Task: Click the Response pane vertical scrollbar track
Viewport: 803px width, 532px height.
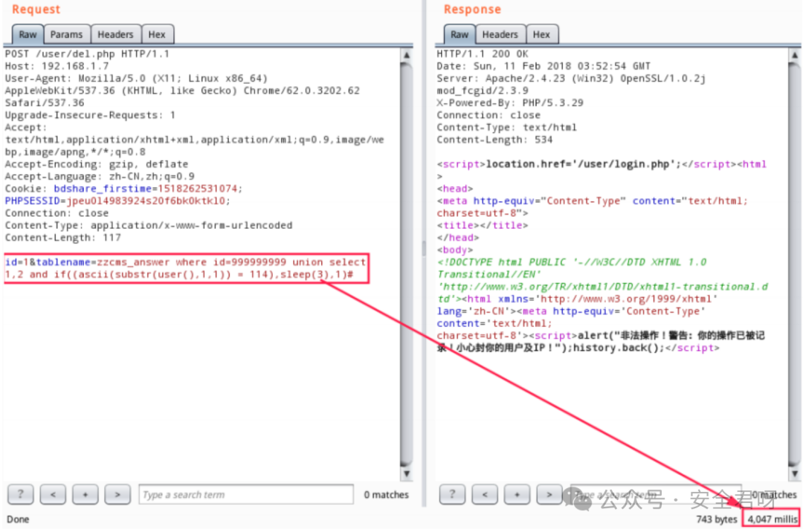Action: 794,264
